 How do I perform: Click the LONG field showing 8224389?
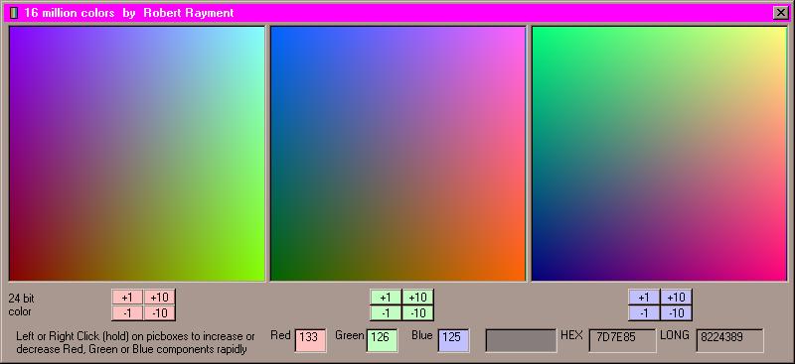pos(729,340)
